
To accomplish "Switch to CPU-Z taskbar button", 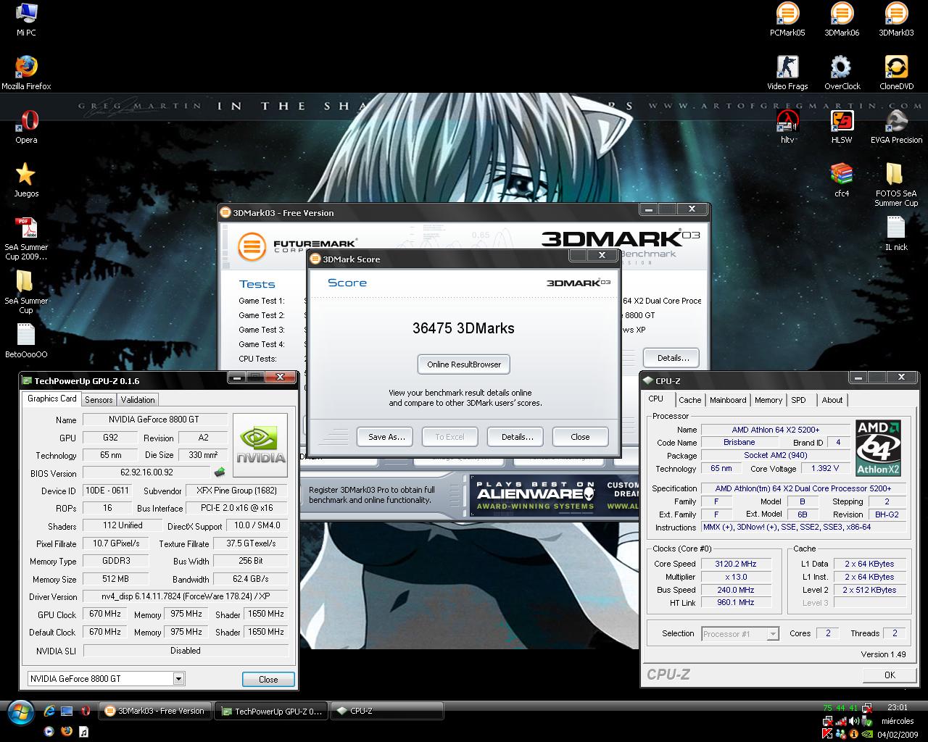I will (x=386, y=711).
